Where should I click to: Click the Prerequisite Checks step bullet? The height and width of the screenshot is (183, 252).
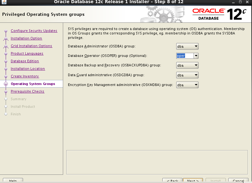click(6, 92)
